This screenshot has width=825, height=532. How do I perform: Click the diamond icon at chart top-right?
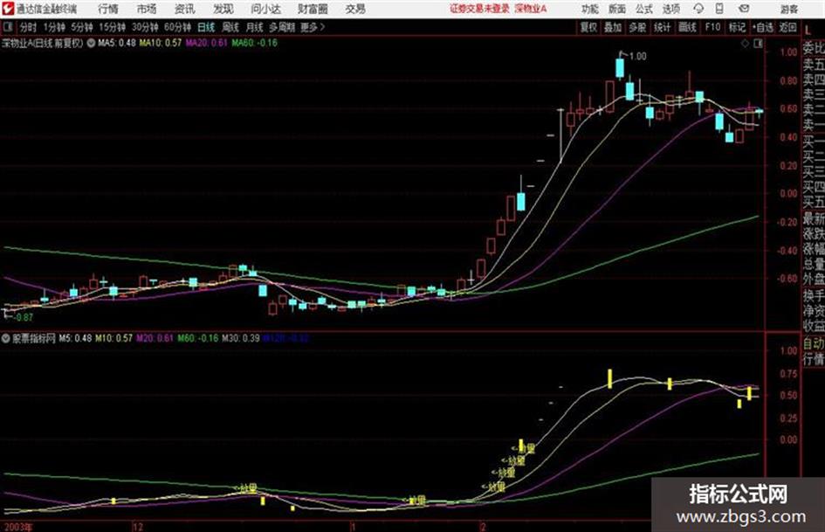pyautogui.click(x=745, y=44)
